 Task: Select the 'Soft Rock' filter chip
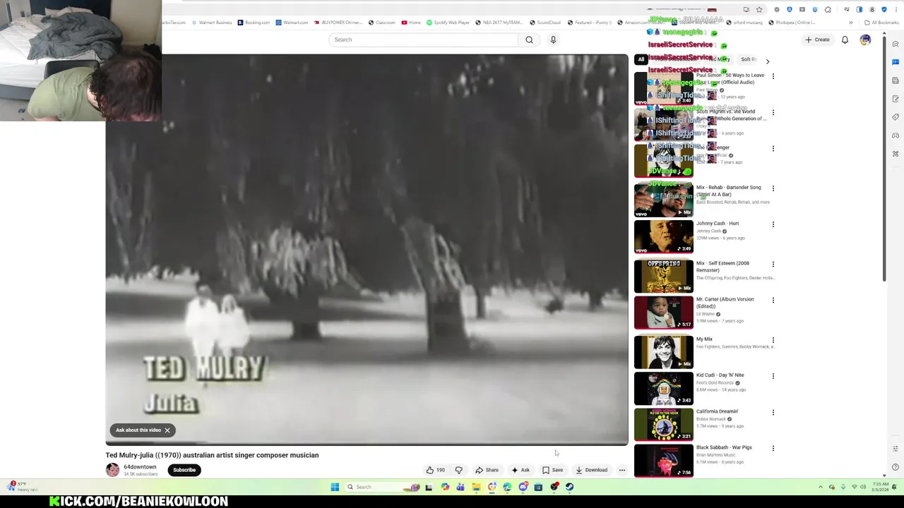[749, 59]
